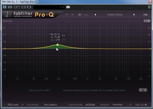The height and width of the screenshot is (109, 153).
Task: Click the +1.75 dB gain value
Action: click(x=55, y=37)
